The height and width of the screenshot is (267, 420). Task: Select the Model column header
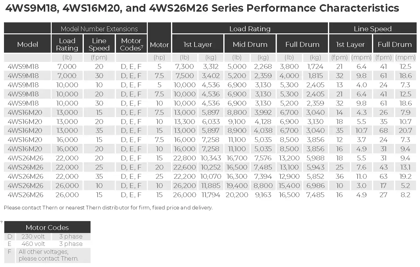[x=28, y=44]
